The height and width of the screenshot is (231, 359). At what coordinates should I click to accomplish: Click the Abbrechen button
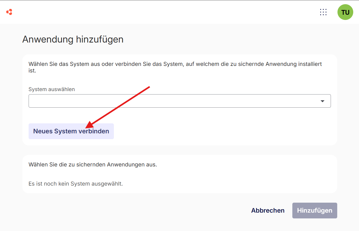point(268,211)
